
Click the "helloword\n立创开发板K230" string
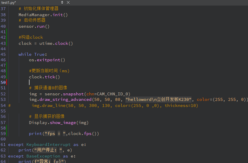(158, 99)
